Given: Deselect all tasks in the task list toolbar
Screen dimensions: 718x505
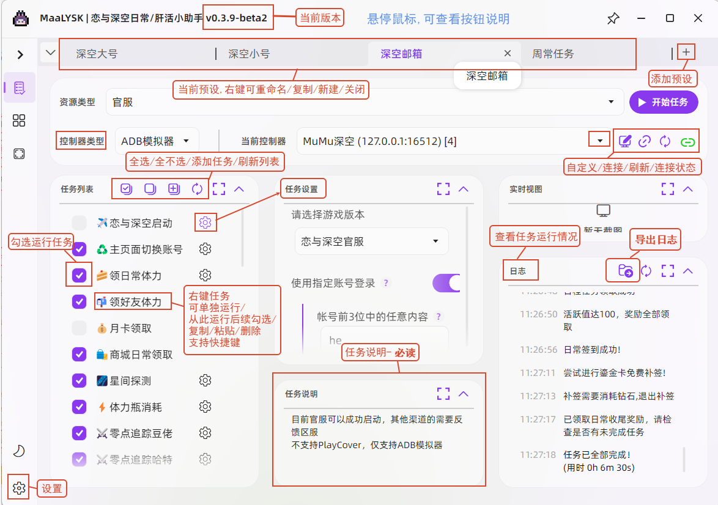Looking at the screenshot, I should (x=150, y=189).
